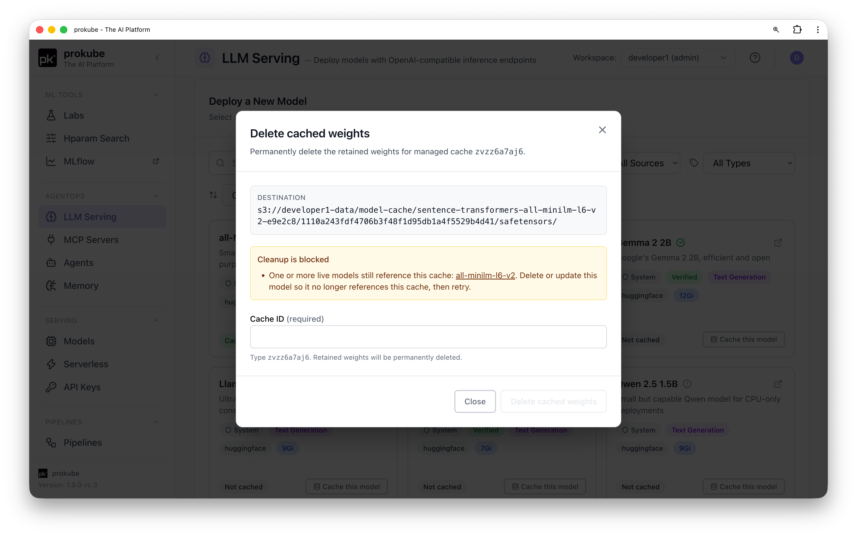Collapse the PIPELINES section

pyautogui.click(x=156, y=422)
